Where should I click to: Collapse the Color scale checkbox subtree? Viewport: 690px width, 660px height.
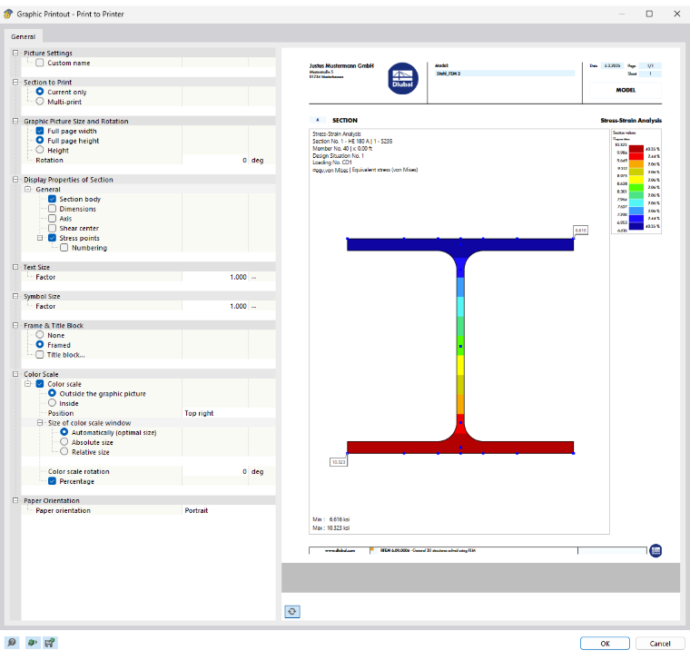(x=28, y=384)
